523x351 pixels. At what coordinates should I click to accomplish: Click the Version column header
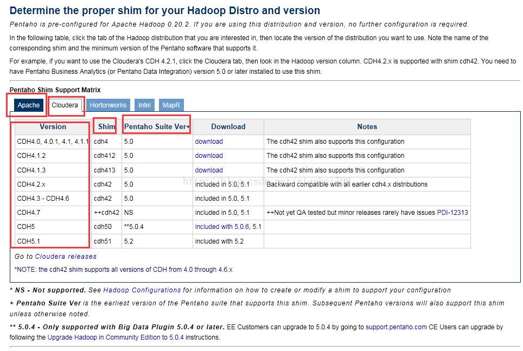click(53, 127)
